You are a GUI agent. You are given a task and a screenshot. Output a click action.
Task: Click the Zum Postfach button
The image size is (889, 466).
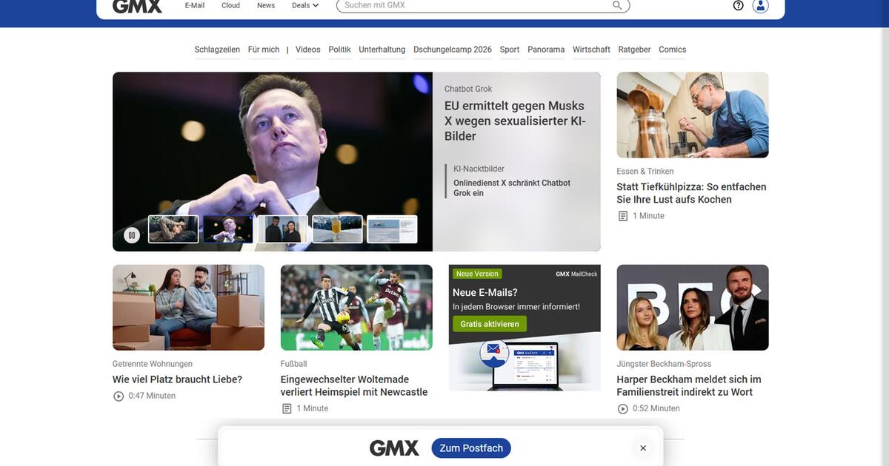coord(471,448)
